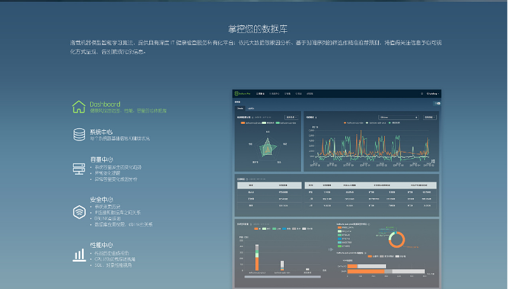Open the Dashboard feature heading
The width and height of the screenshot is (508, 289).
(x=105, y=104)
